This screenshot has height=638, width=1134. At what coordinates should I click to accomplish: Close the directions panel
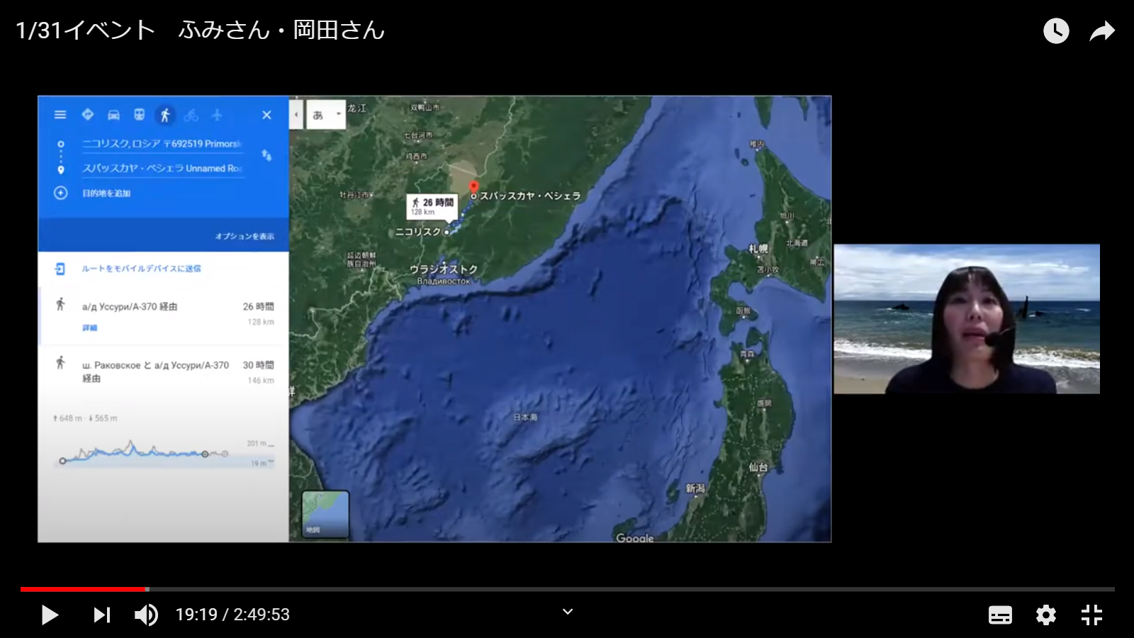click(266, 115)
